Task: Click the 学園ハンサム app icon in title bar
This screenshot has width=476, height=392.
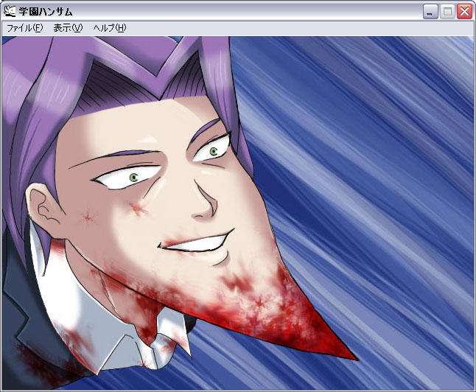Action: [x=10, y=12]
